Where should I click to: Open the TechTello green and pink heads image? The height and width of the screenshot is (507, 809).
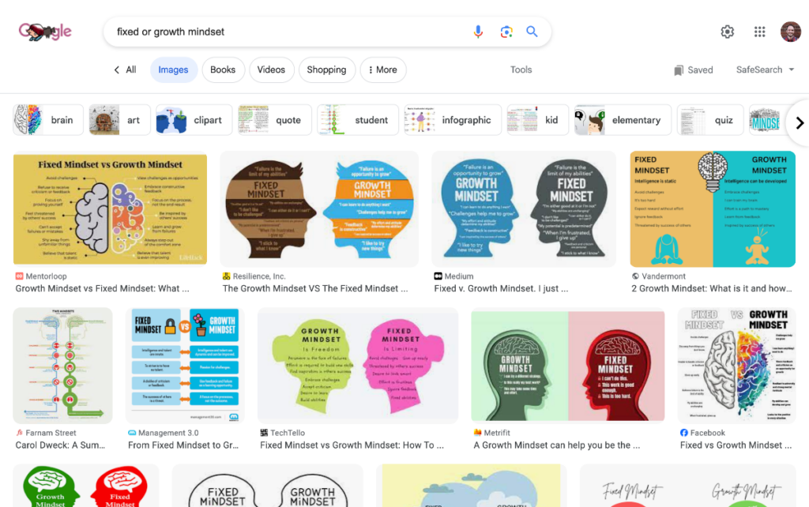click(x=358, y=366)
